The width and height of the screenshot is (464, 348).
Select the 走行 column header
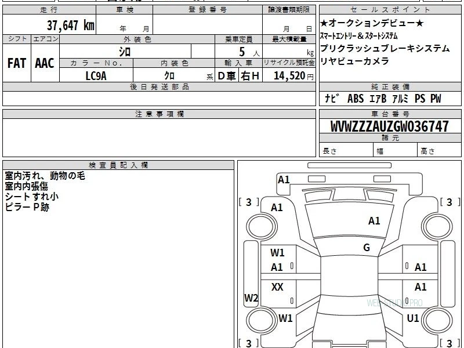49,10
